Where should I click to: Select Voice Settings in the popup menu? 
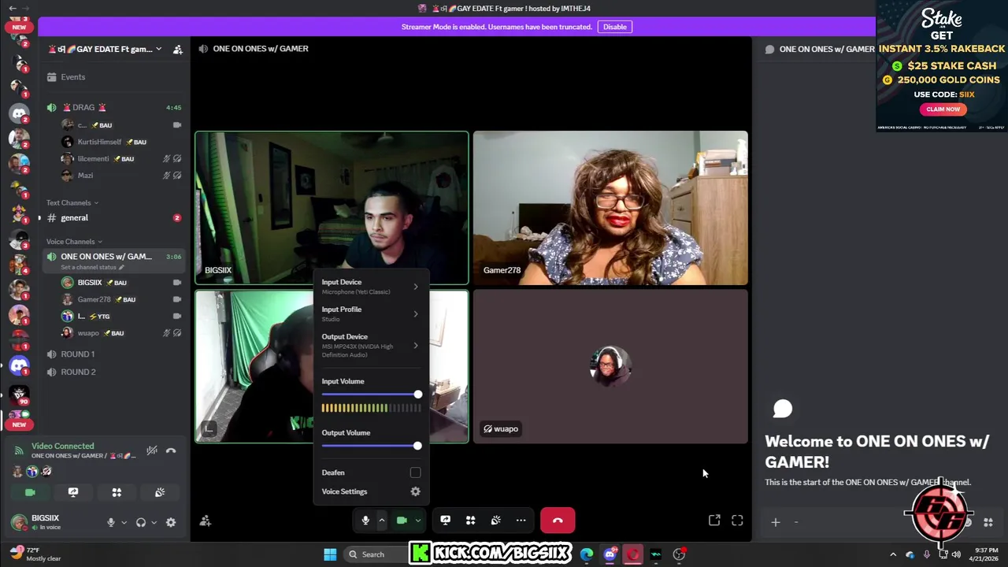coord(371,491)
